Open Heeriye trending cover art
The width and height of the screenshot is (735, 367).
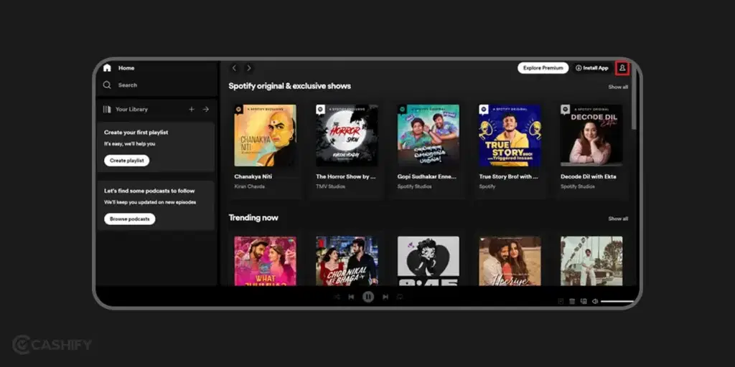click(x=510, y=261)
